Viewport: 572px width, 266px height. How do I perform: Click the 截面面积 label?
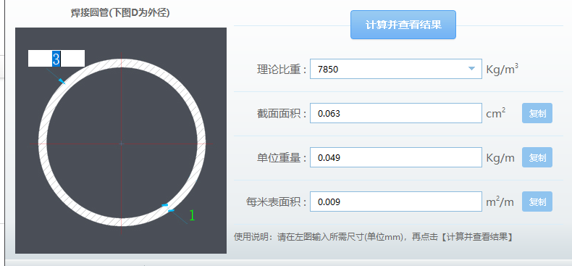click(x=282, y=114)
